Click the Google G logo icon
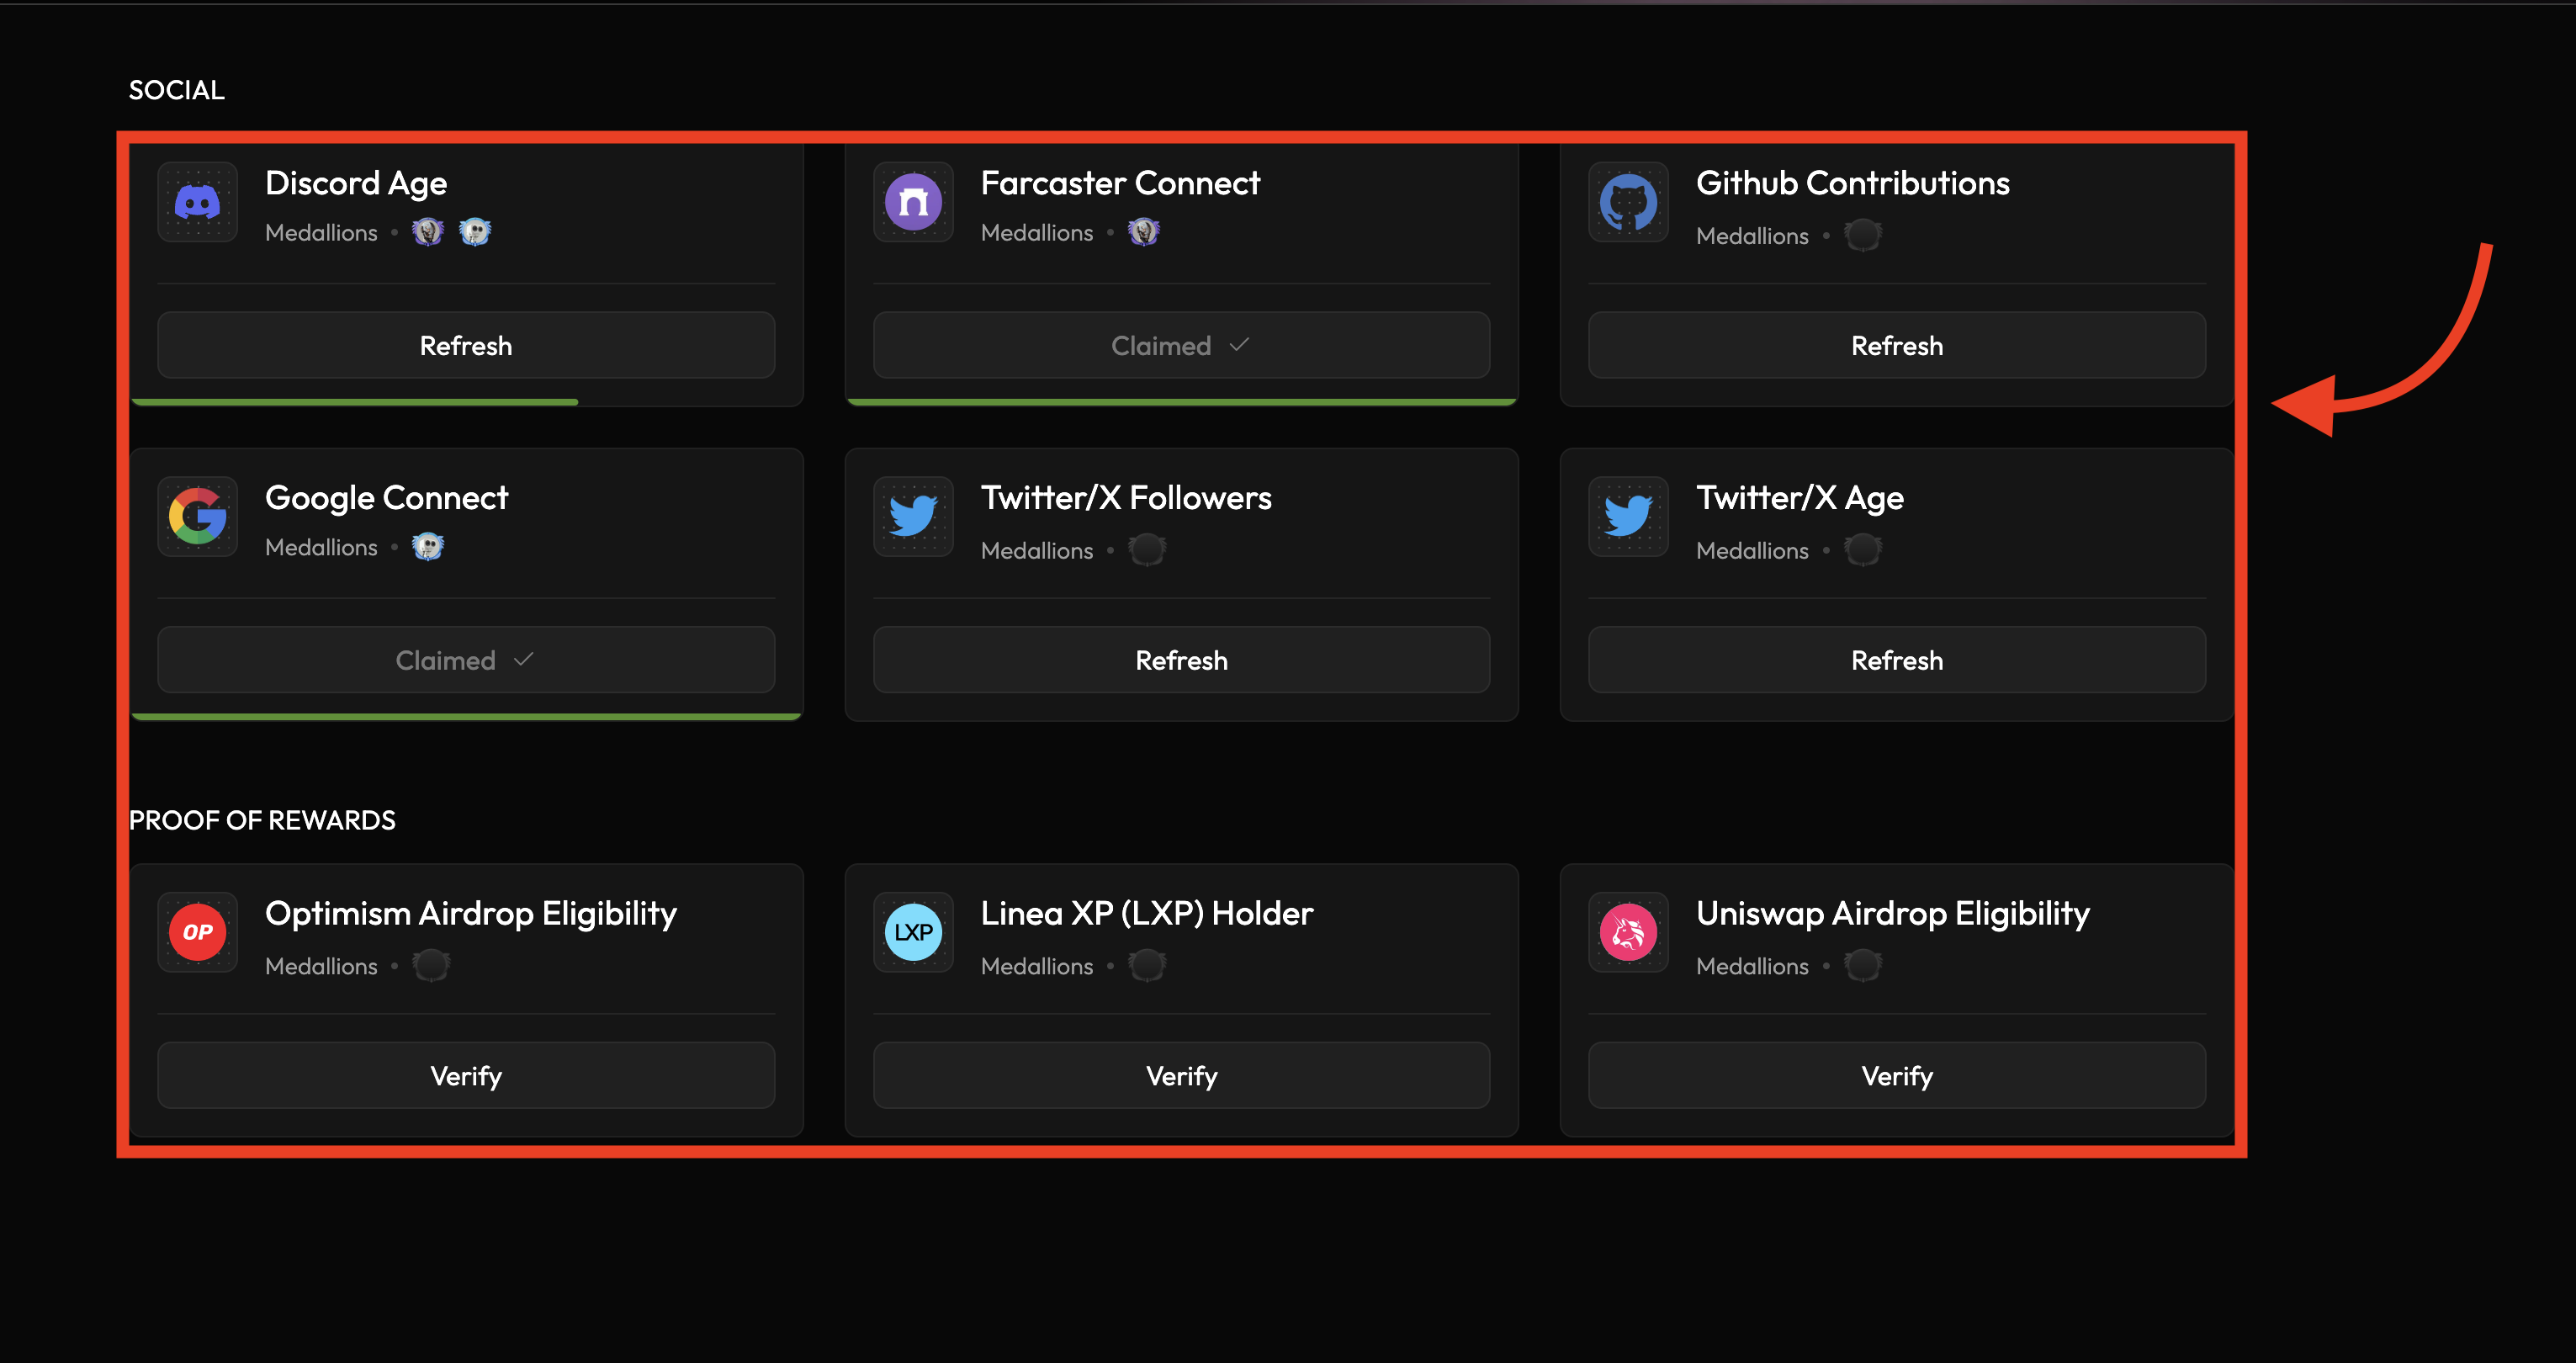 point(197,517)
